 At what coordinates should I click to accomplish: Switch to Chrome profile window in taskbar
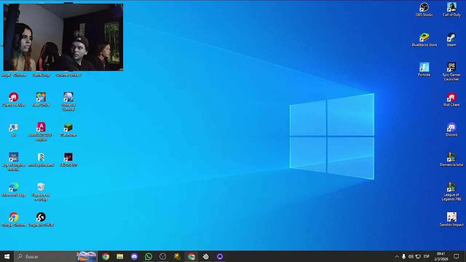(x=191, y=257)
